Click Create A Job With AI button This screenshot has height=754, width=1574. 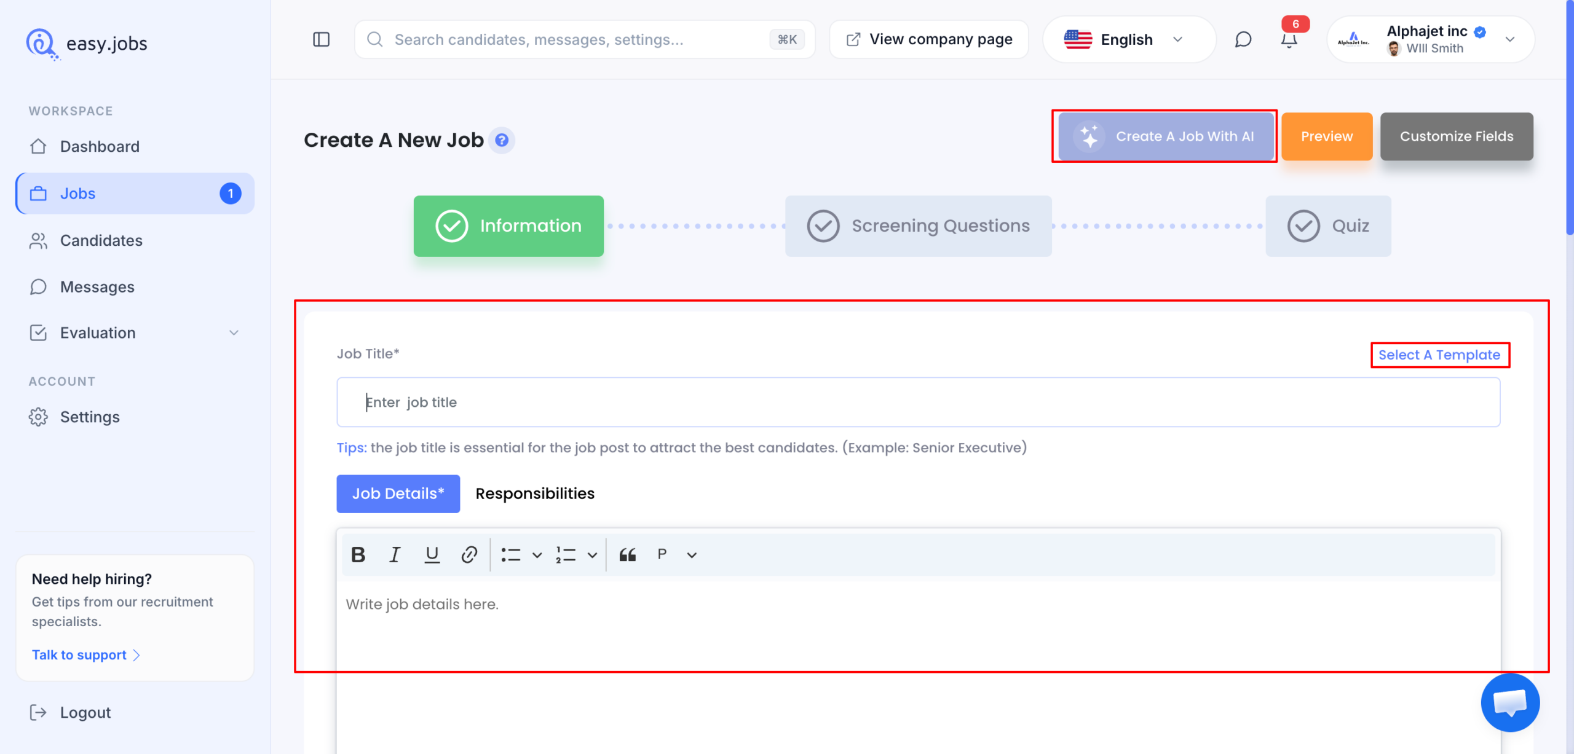pyautogui.click(x=1166, y=136)
